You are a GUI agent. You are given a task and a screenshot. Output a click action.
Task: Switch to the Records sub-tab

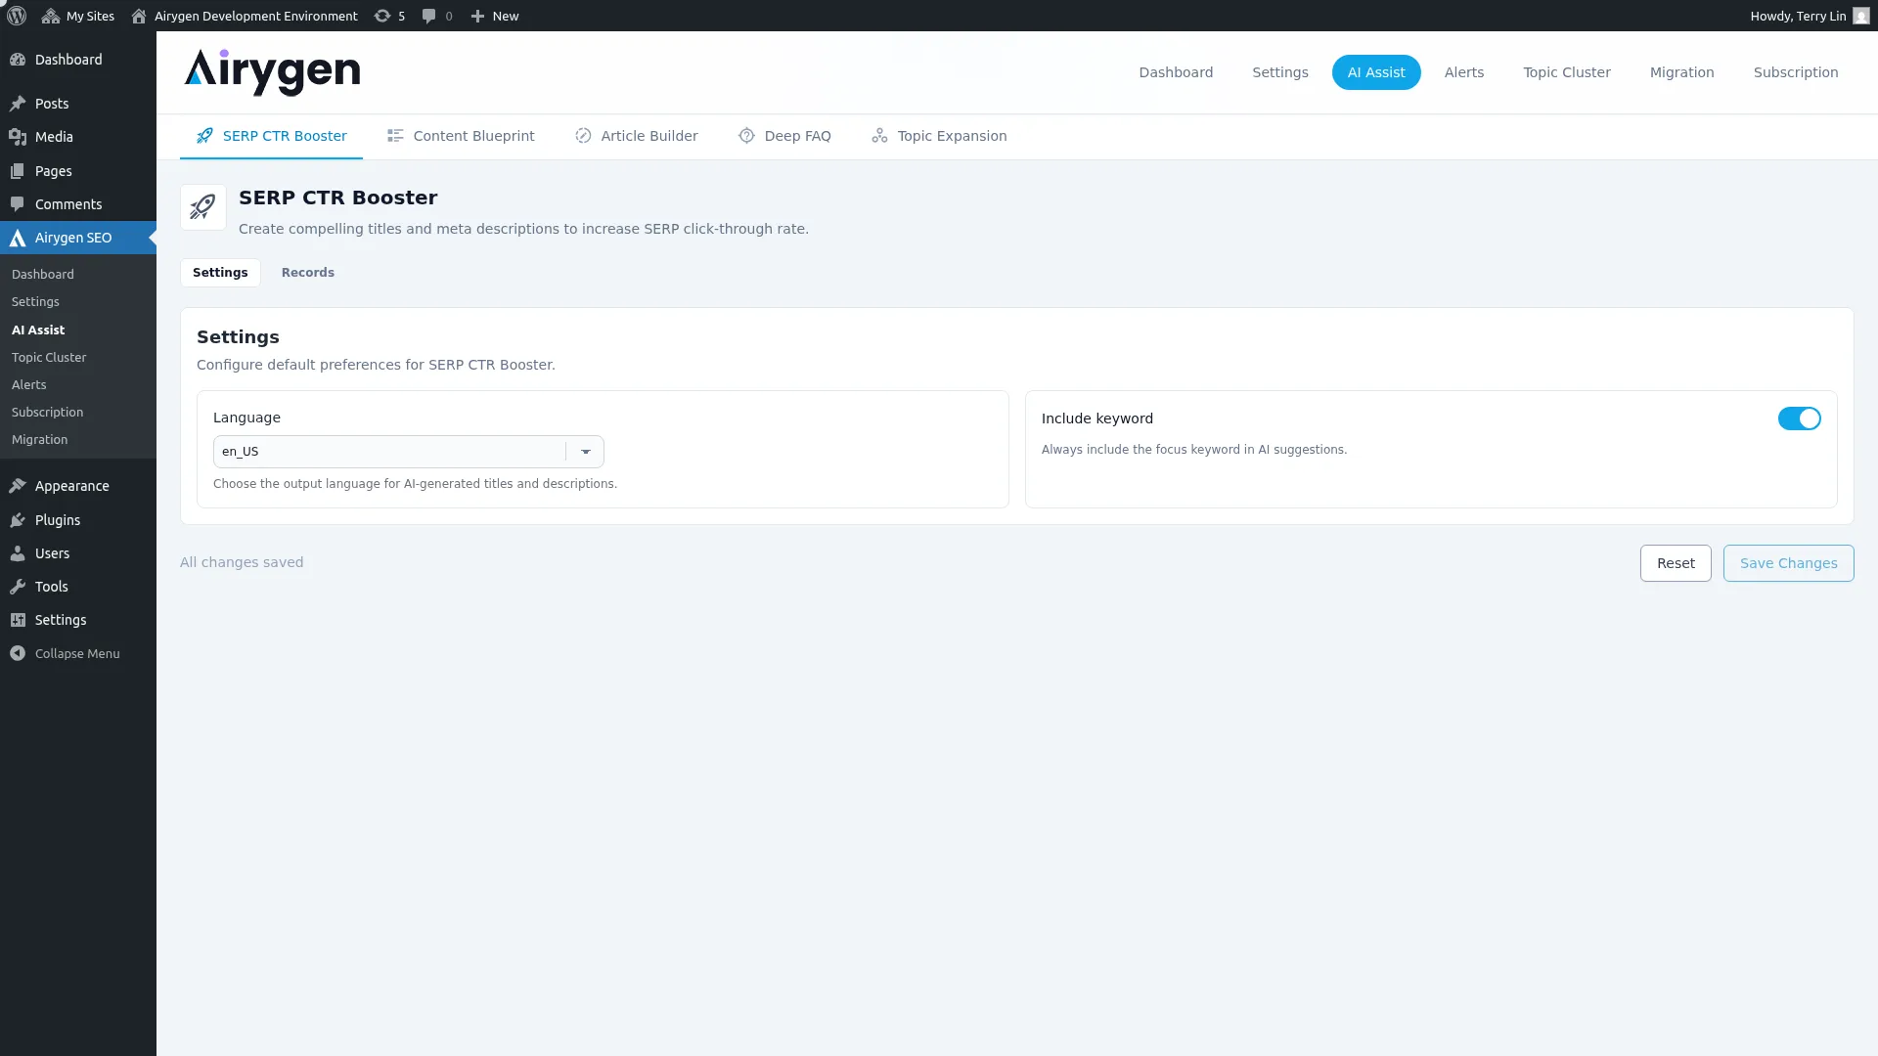[308, 273]
